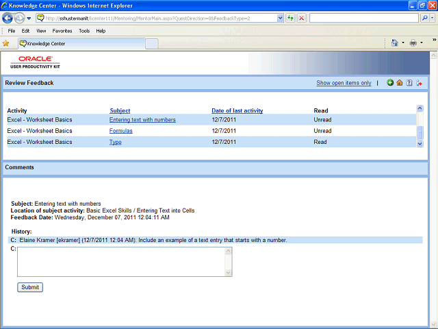Open Home button dropdown arrow
The width and height of the screenshot is (438, 329).
(403, 42)
